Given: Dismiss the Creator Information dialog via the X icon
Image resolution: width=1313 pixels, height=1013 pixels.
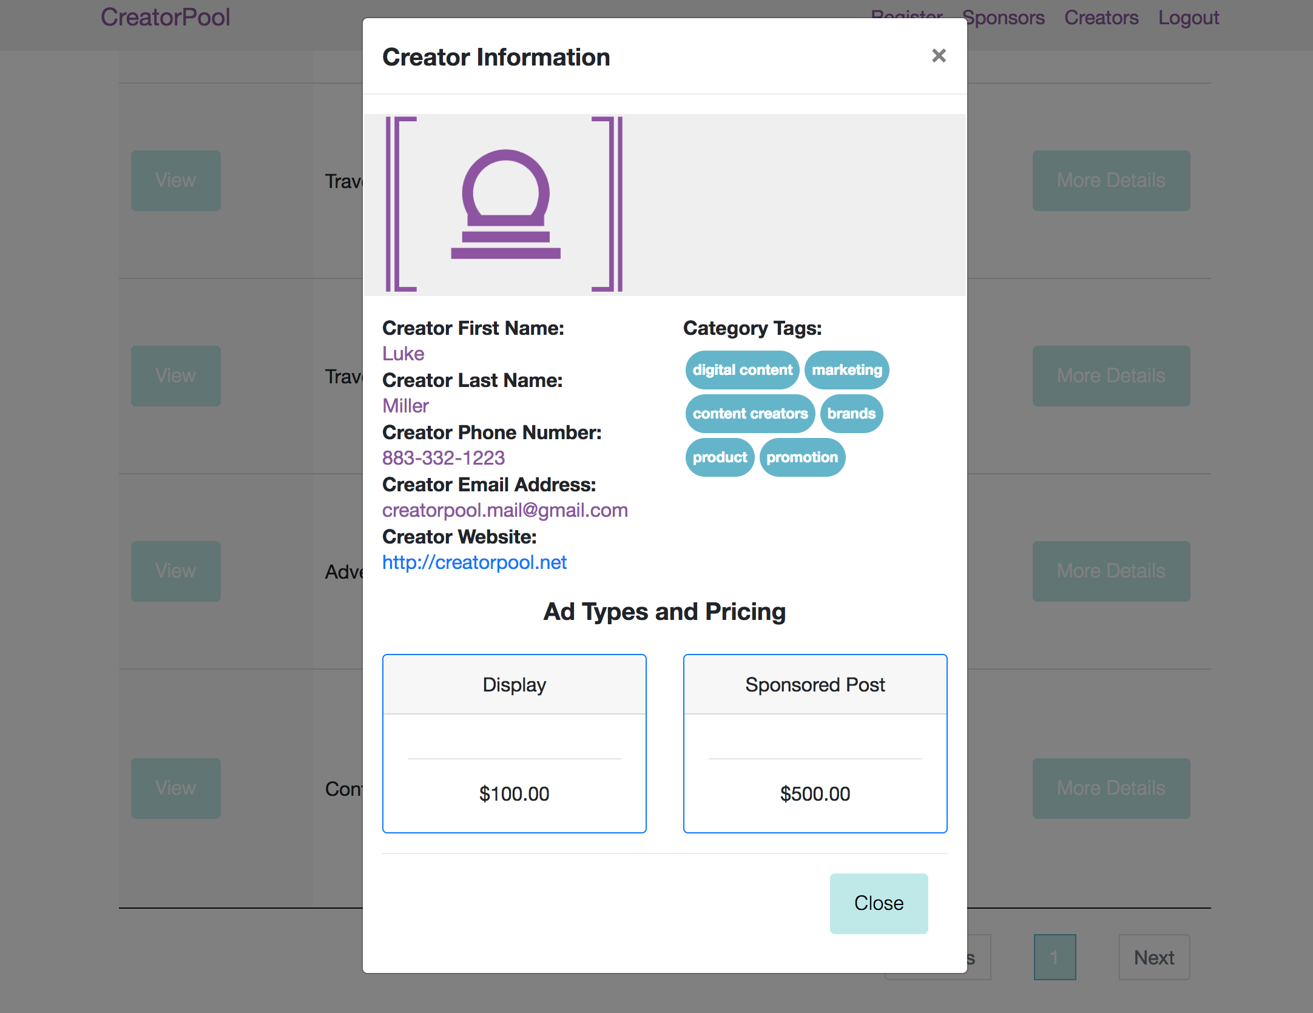Looking at the screenshot, I should tap(939, 56).
